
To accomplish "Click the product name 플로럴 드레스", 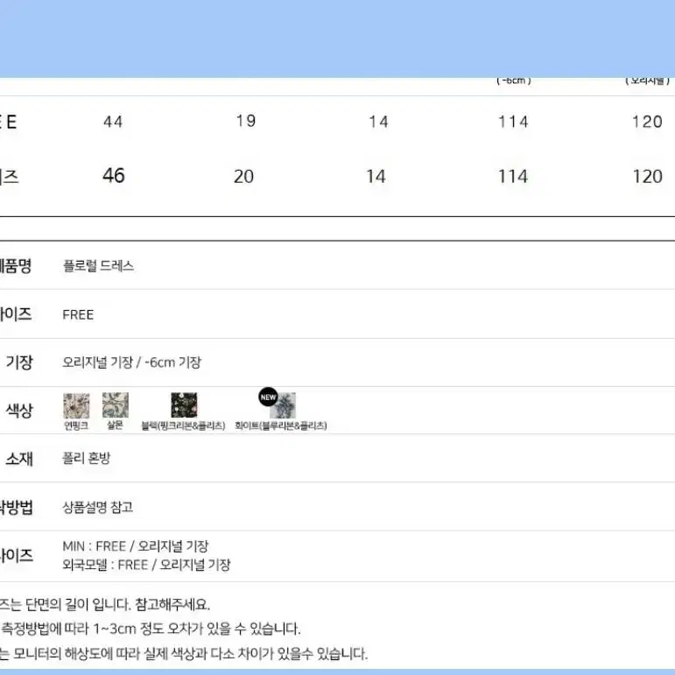I will tap(99, 265).
